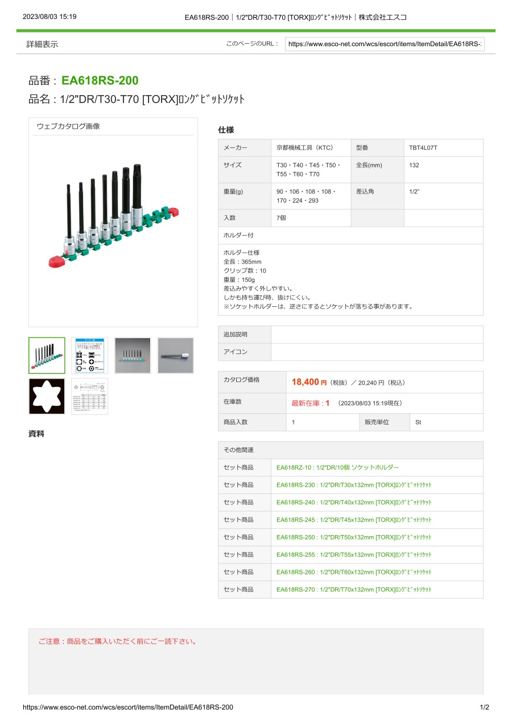Open the dimension table diagram thumbnail

coord(89,396)
